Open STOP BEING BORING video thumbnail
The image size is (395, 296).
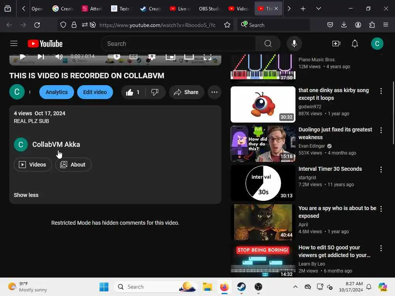click(263, 261)
